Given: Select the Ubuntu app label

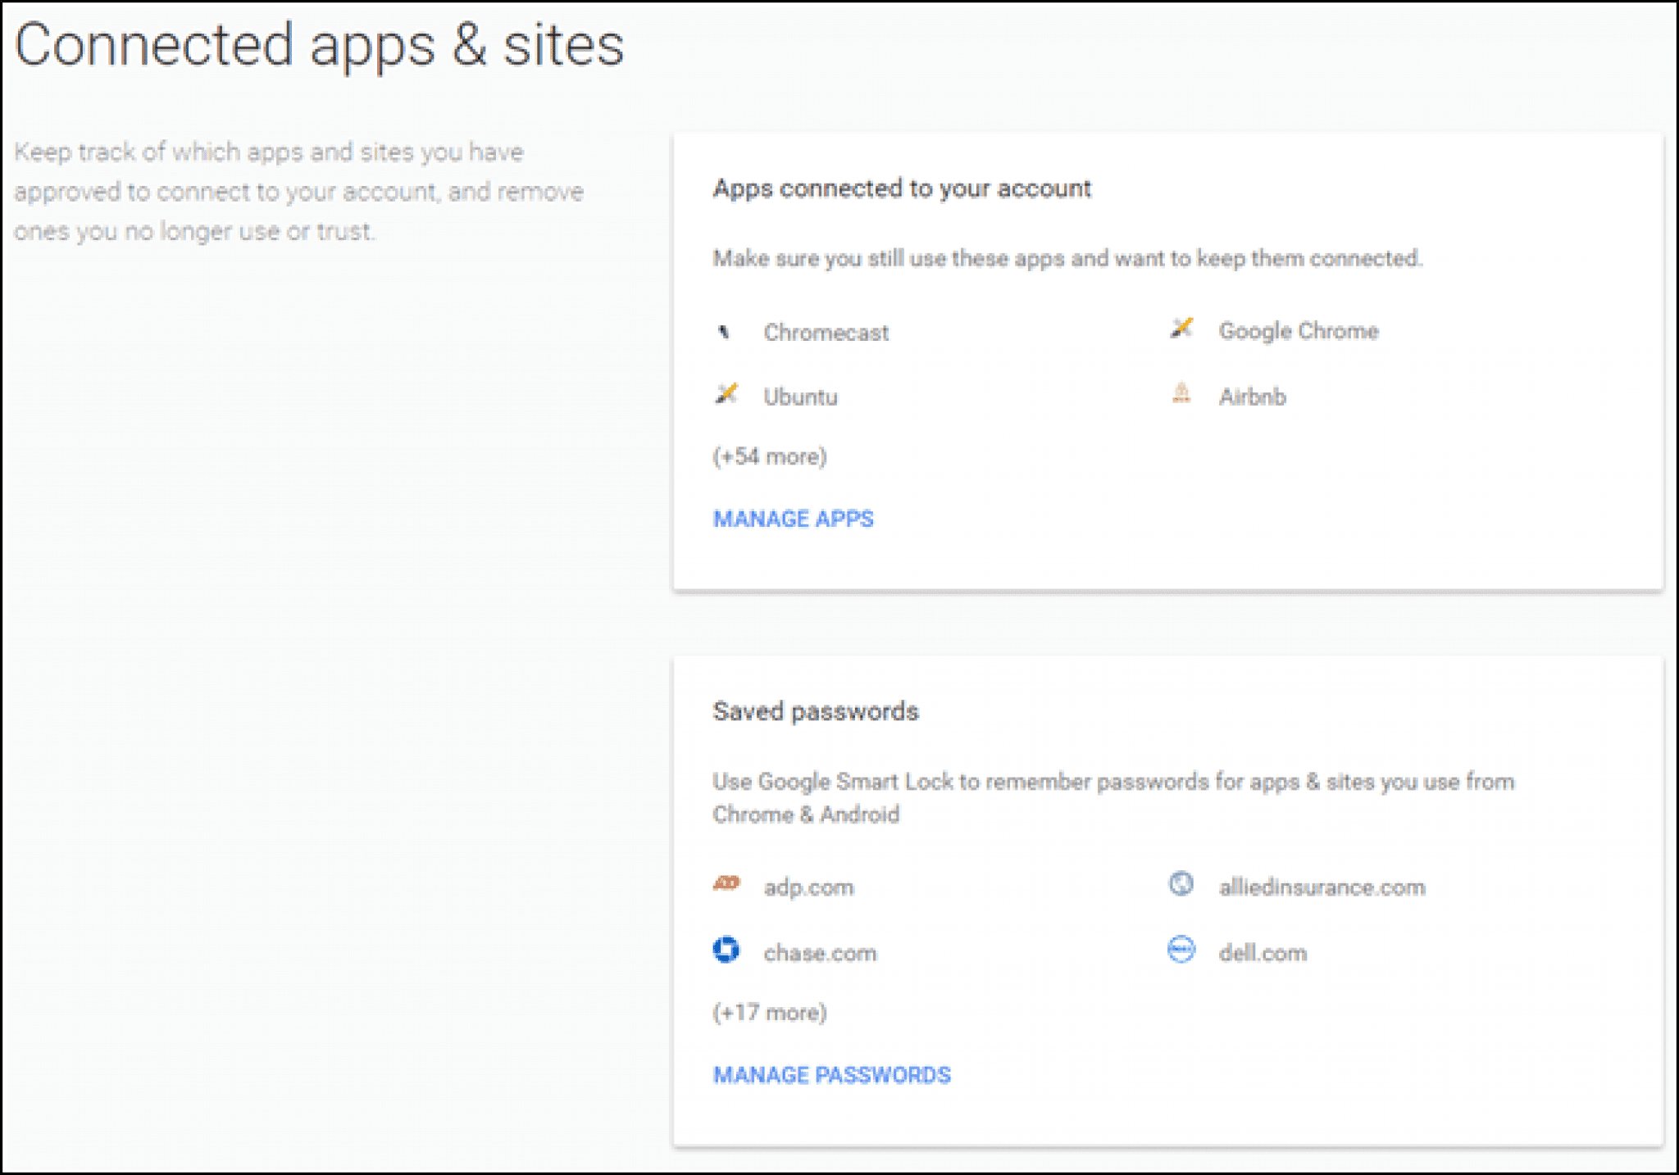Looking at the screenshot, I should (800, 397).
